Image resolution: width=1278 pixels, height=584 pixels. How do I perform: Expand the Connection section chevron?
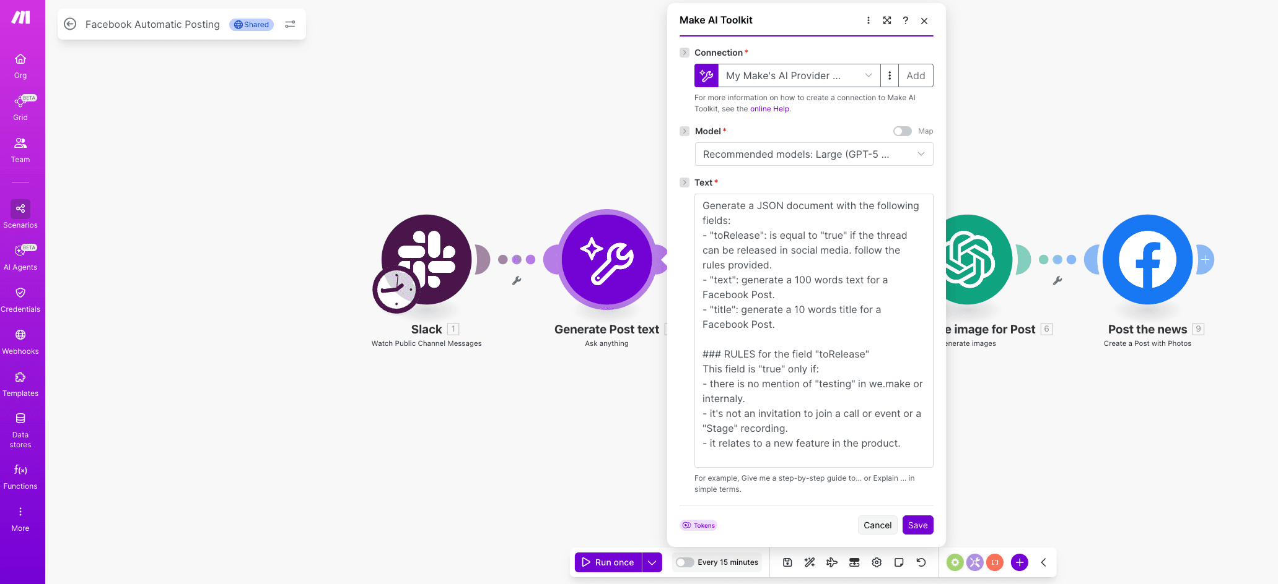[685, 53]
